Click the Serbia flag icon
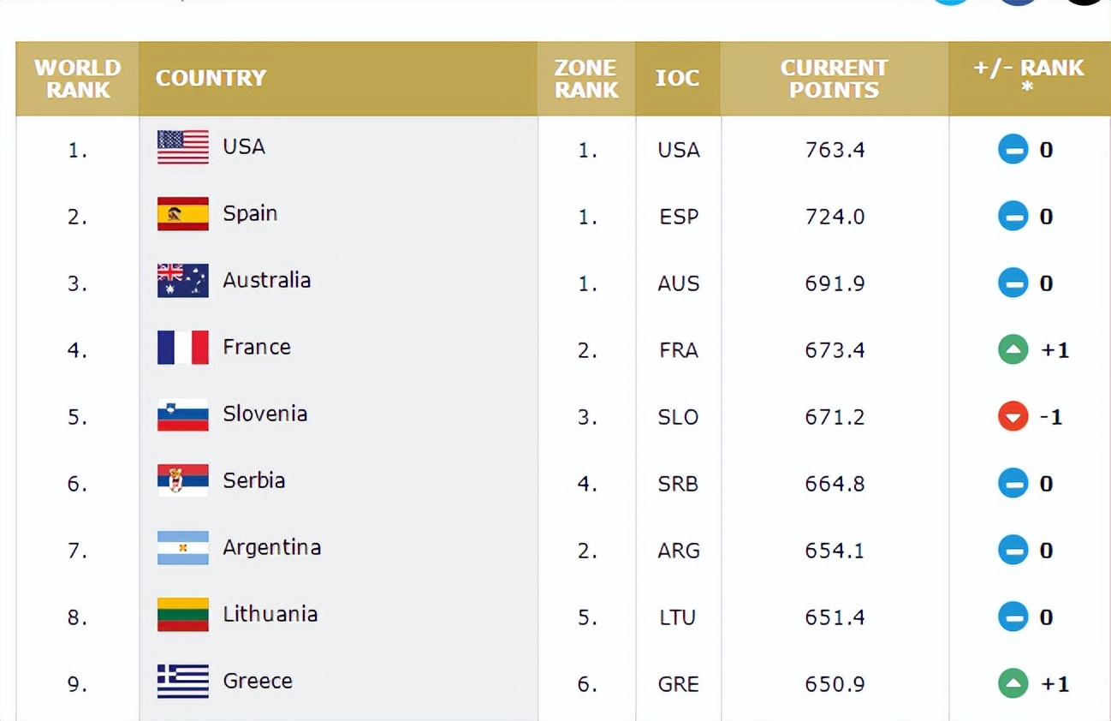The image size is (1111, 721). tap(182, 481)
